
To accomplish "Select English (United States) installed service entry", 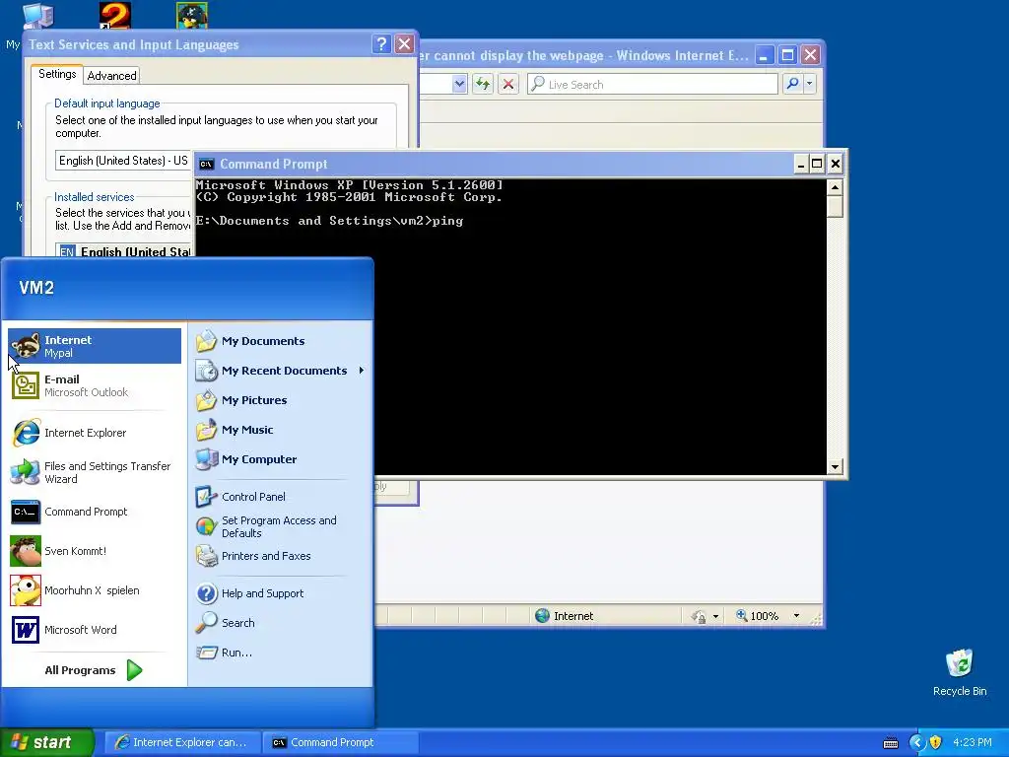I will [125, 251].
